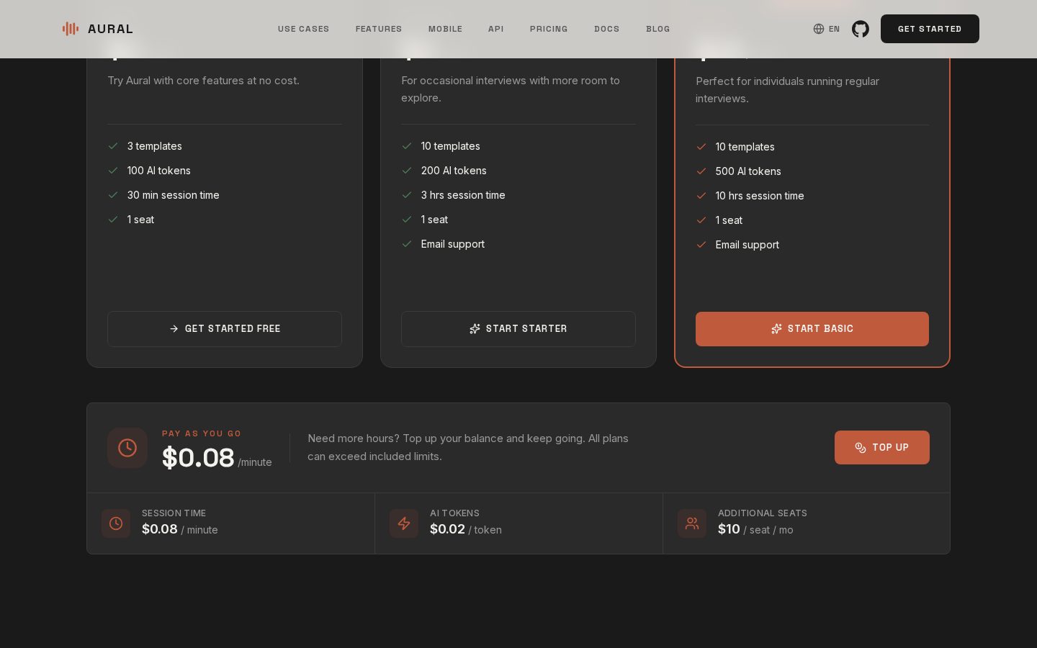
Task: Click the large clock icon beside Pay As You Go
Action: [127, 448]
